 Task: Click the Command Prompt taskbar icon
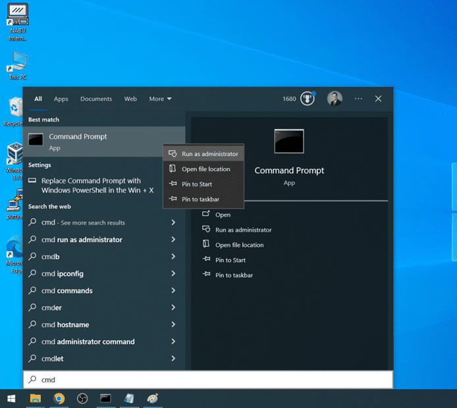point(105,398)
